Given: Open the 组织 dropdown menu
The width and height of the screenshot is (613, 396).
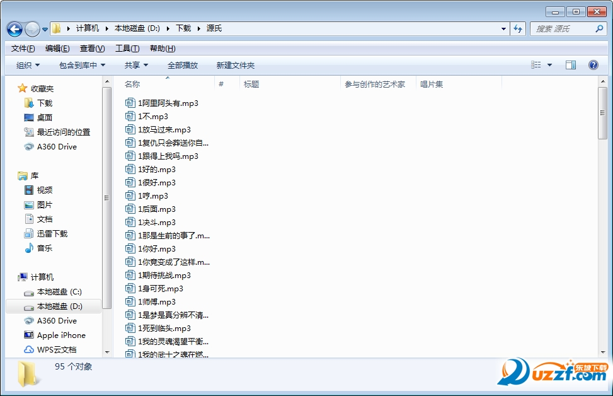Looking at the screenshot, I should (x=28, y=65).
